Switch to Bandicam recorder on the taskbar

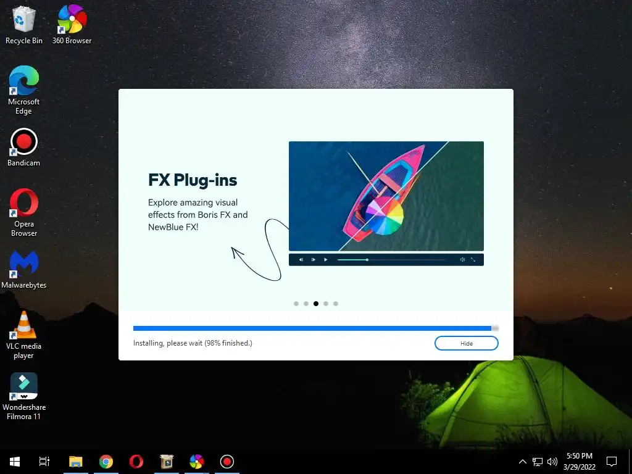point(227,462)
